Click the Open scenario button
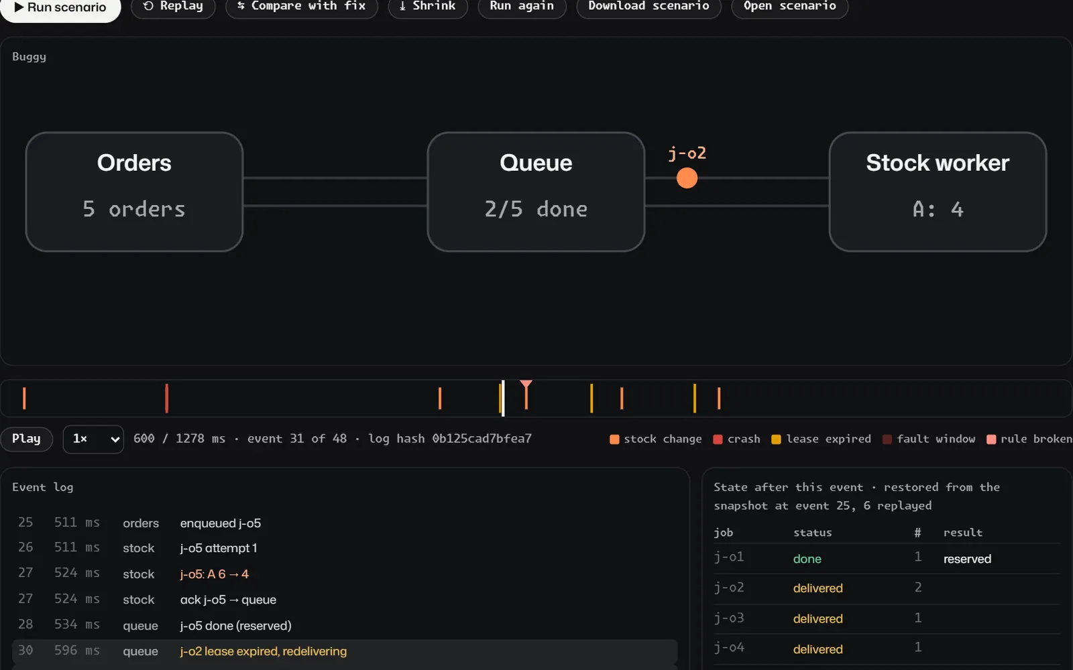Viewport: 1073px width, 670px height. click(x=789, y=7)
